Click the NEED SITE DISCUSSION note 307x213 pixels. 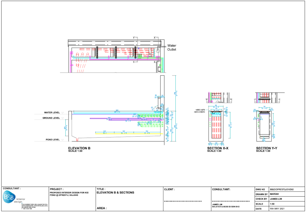[x=199, y=111]
